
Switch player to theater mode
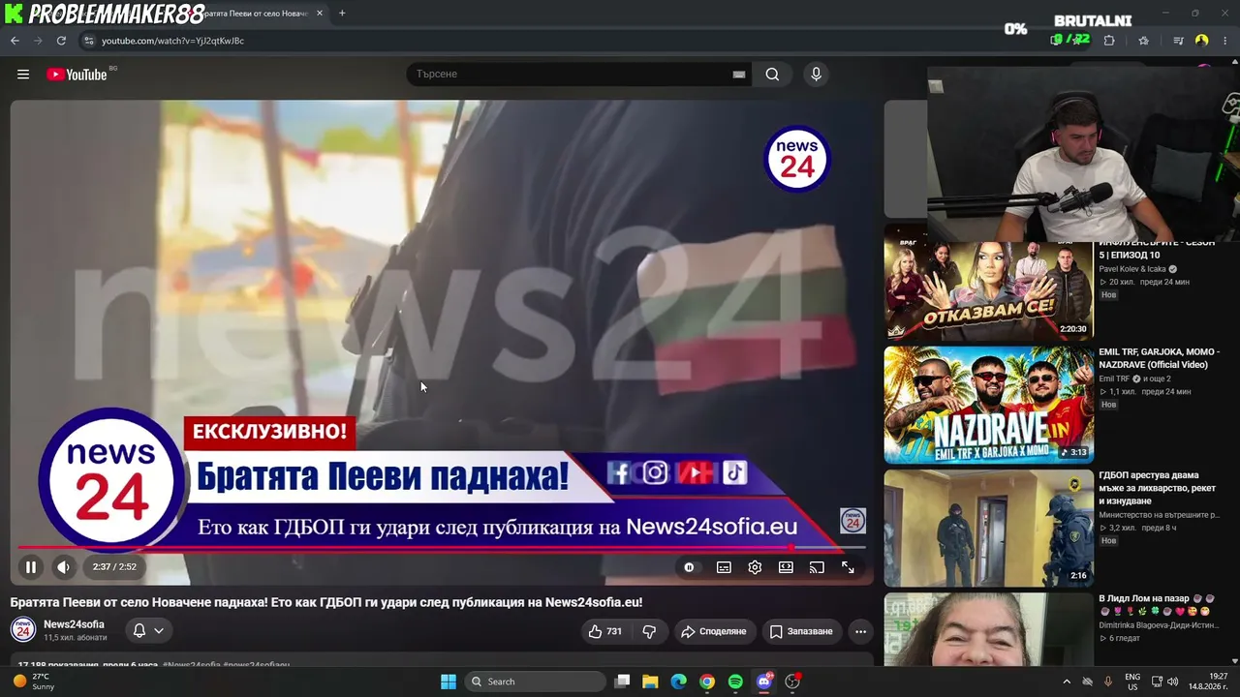[x=786, y=567]
